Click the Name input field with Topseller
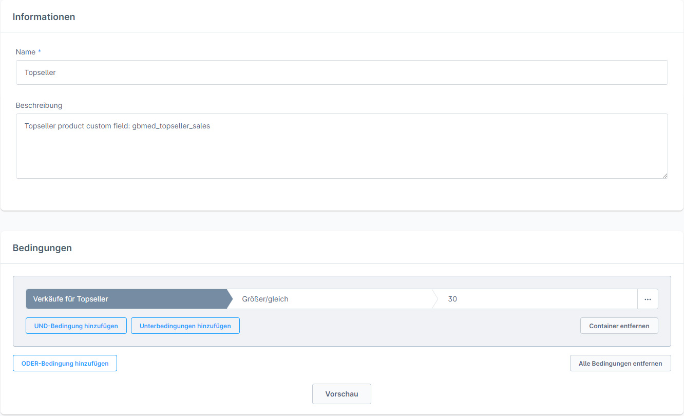The image size is (684, 416). [341, 72]
